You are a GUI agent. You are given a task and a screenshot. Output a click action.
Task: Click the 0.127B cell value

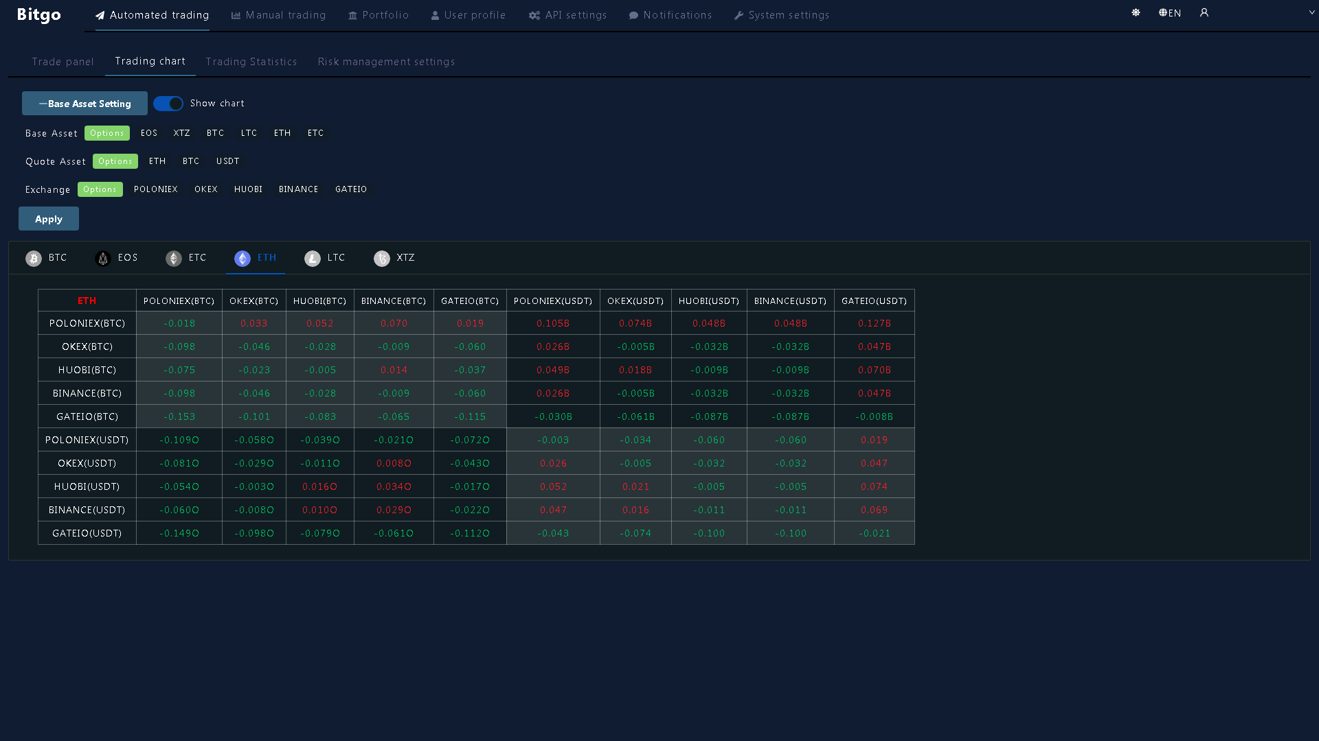pyautogui.click(x=875, y=323)
